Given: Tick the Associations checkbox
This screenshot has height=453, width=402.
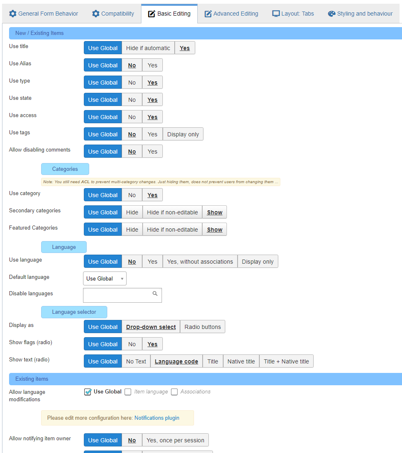Looking at the screenshot, I should pos(174,392).
